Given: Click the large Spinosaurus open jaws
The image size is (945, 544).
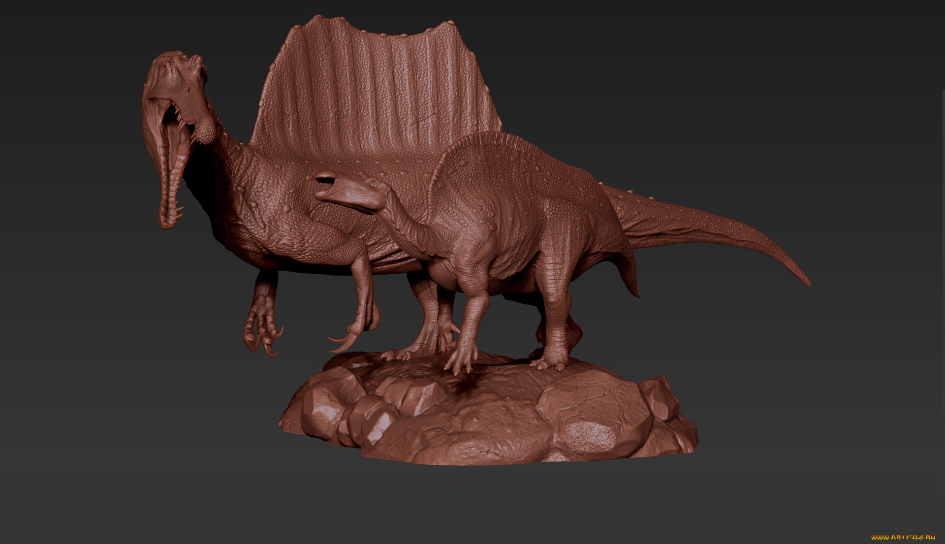Looking at the screenshot, I should point(173,148).
